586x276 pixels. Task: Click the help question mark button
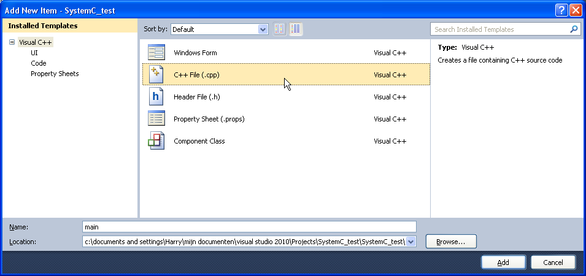pyautogui.click(x=561, y=10)
